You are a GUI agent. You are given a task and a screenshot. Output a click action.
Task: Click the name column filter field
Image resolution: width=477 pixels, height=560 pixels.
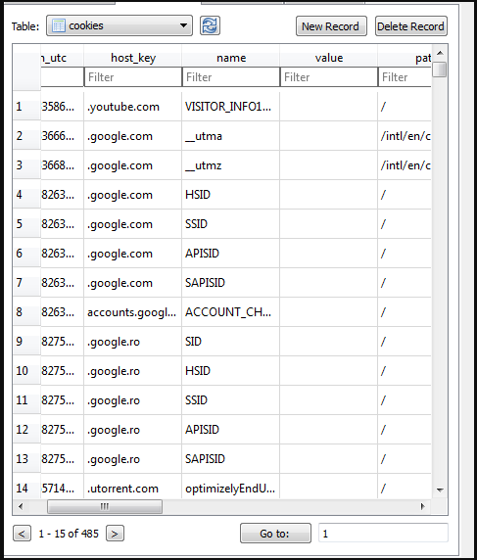pos(231,76)
